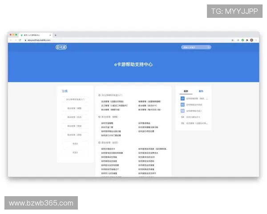Open the Chrome profile avatar
Viewport: 267px width, 214px height.
pyautogui.click(x=251, y=40)
